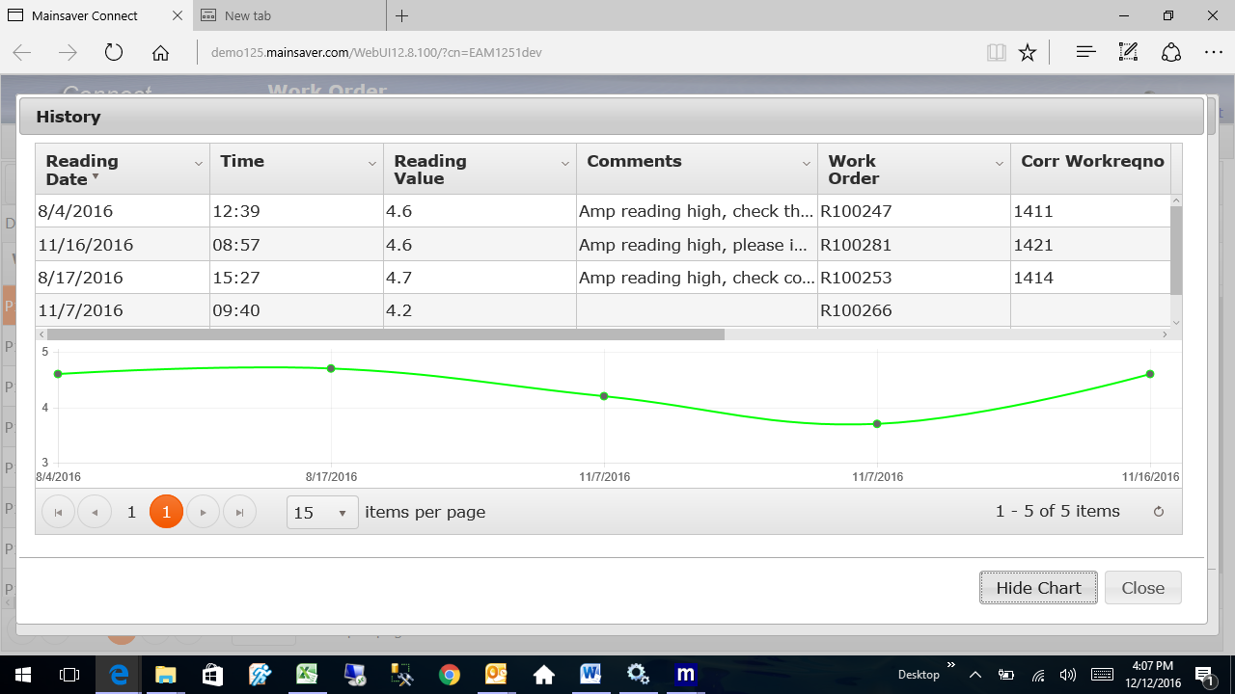This screenshot has height=694, width=1235.
Task: Go to previous page in pager
Action: tap(95, 513)
